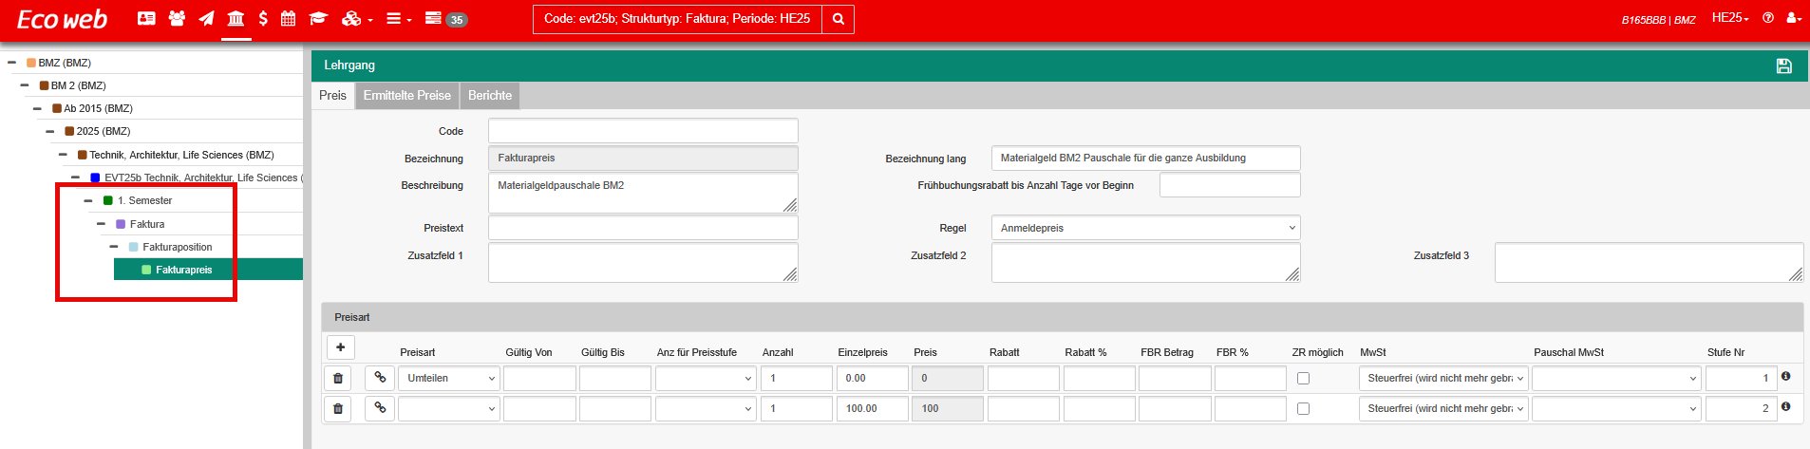Collapse the 1. Semester tree node
Screen dimensions: 1810x449
[x=88, y=200]
